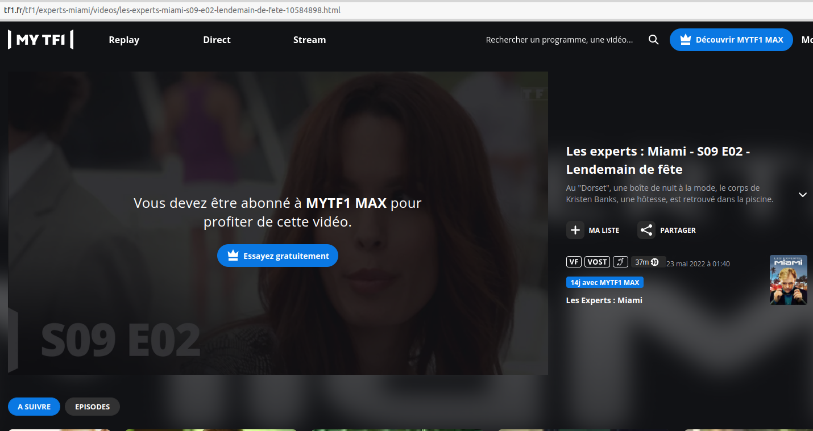The width and height of the screenshot is (813, 431).
Task: Select the VOST subtitle badge
Action: click(597, 262)
